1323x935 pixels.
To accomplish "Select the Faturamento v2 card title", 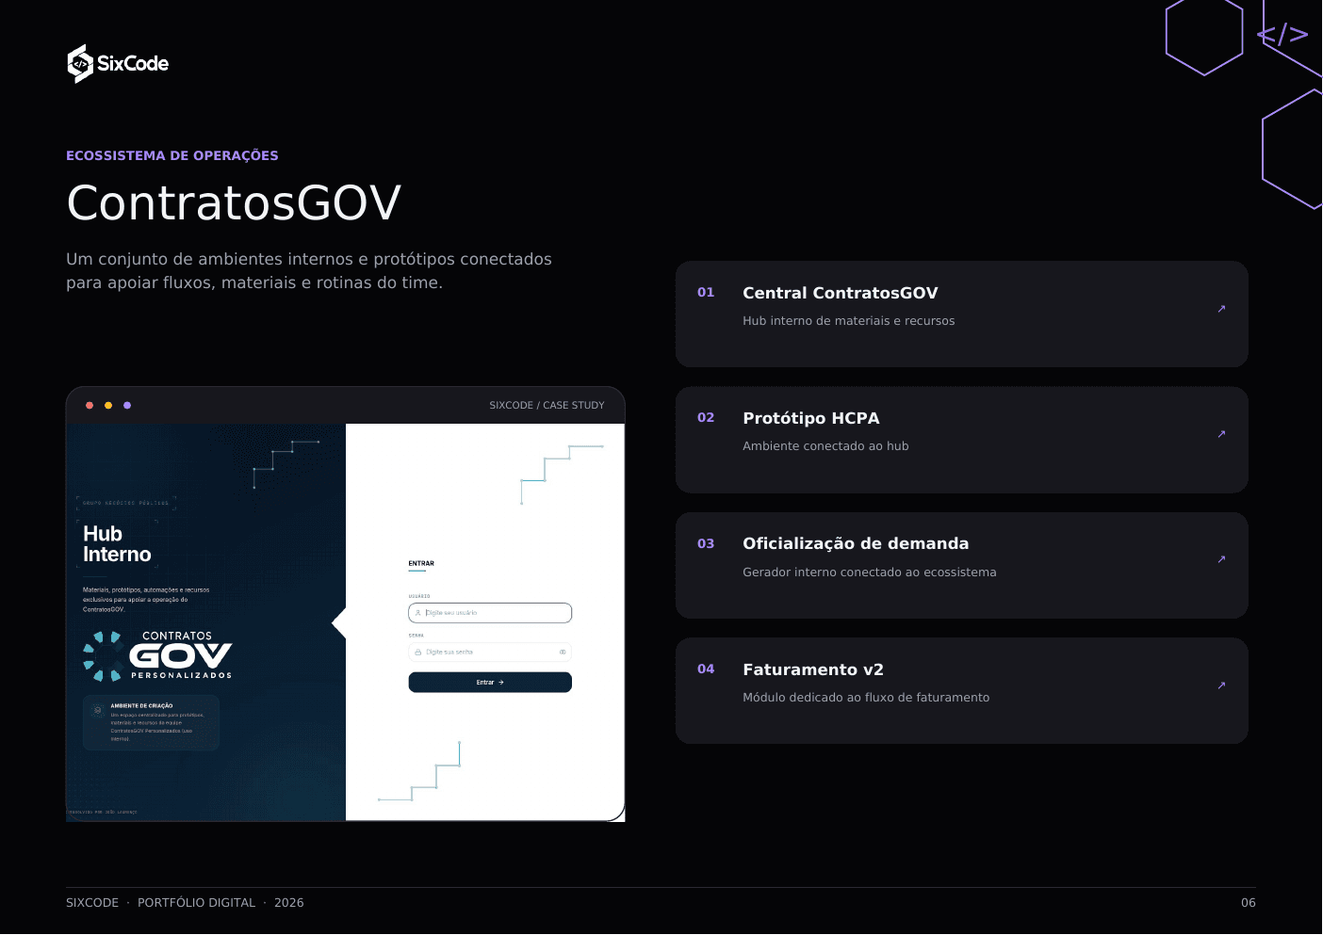I will tap(813, 669).
